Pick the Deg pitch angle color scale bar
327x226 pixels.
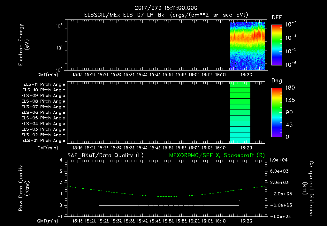(x=277, y=113)
